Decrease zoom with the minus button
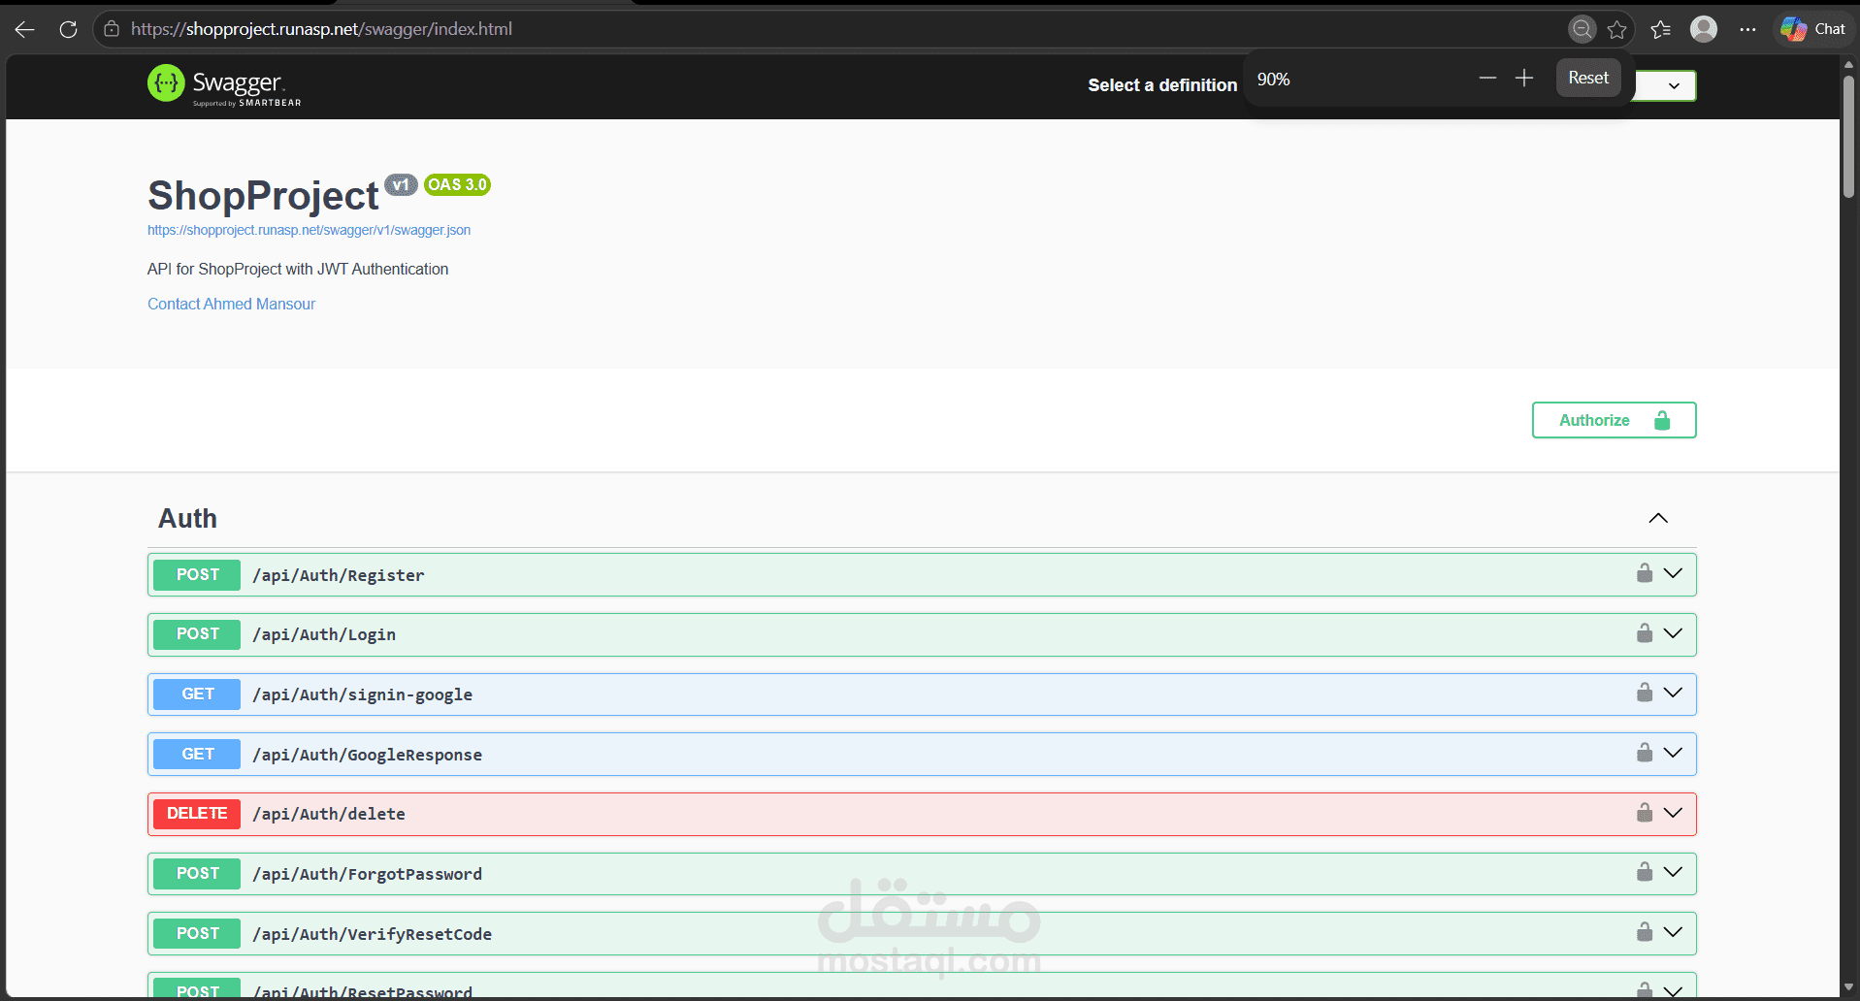 [x=1487, y=78]
